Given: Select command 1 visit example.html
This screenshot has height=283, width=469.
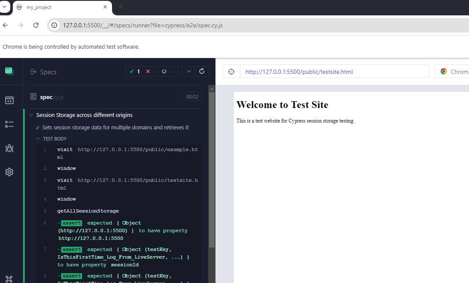Looking at the screenshot, I should pos(118,153).
